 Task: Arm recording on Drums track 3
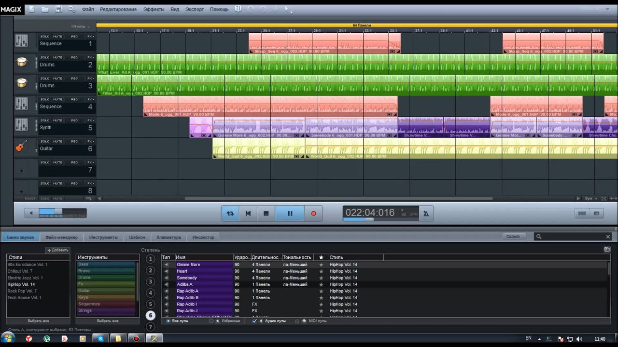pos(74,79)
